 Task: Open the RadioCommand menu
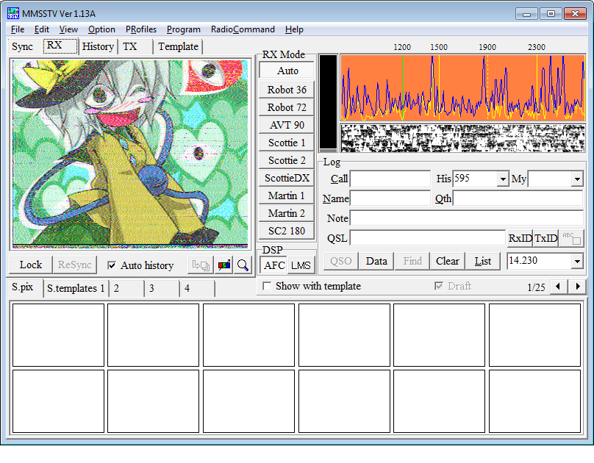[x=243, y=29]
